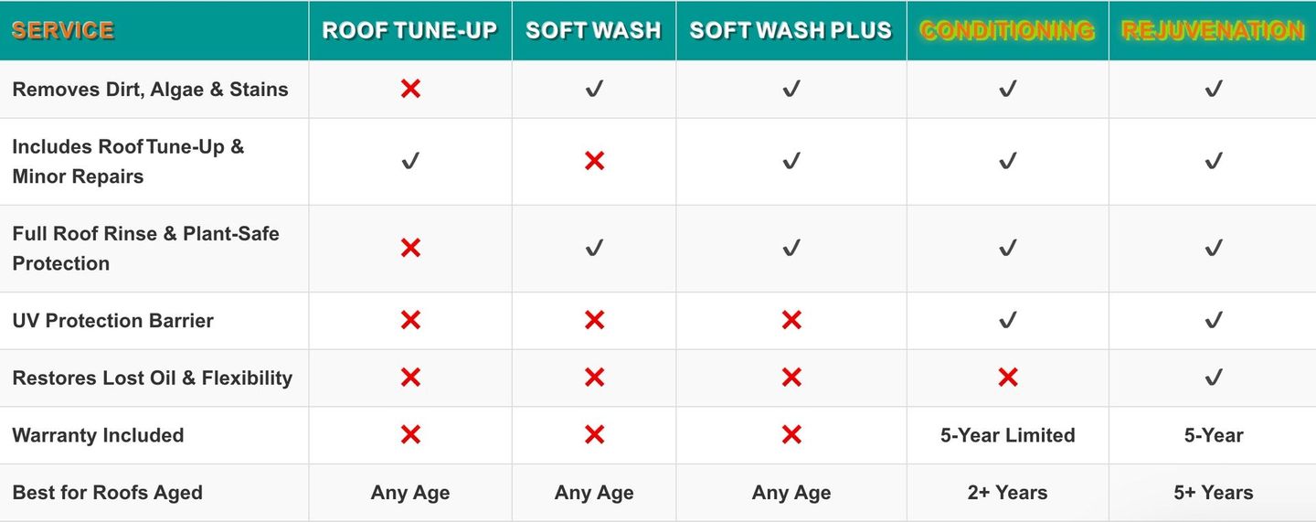Select the SOFT WASH PLUS column header
The width and height of the screenshot is (1316, 522).
(x=791, y=30)
